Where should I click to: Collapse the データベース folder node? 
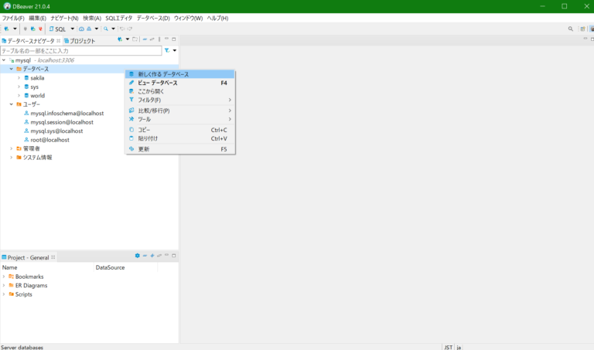point(12,69)
